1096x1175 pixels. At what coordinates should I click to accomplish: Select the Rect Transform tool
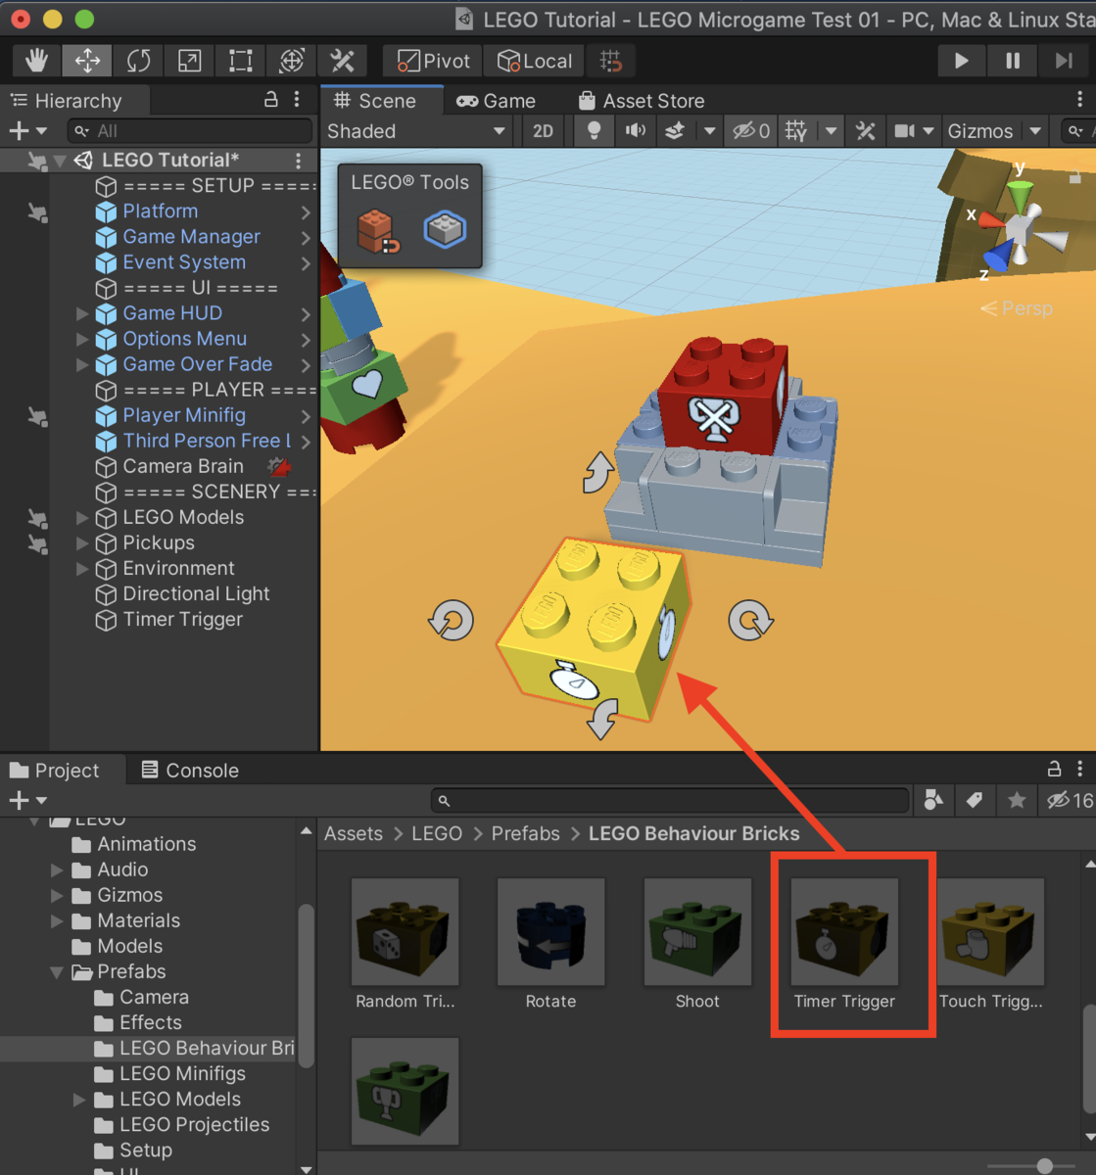(x=240, y=61)
